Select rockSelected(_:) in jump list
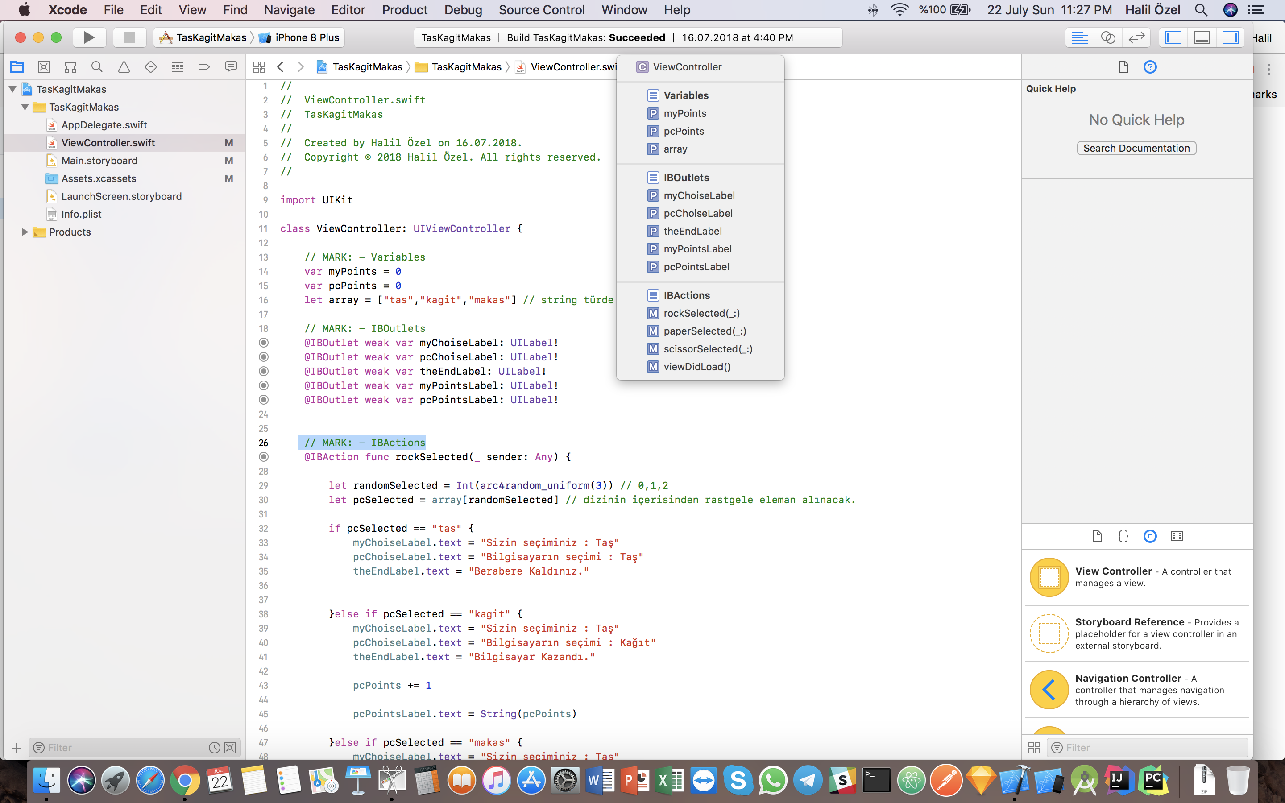This screenshot has width=1285, height=803. click(701, 313)
